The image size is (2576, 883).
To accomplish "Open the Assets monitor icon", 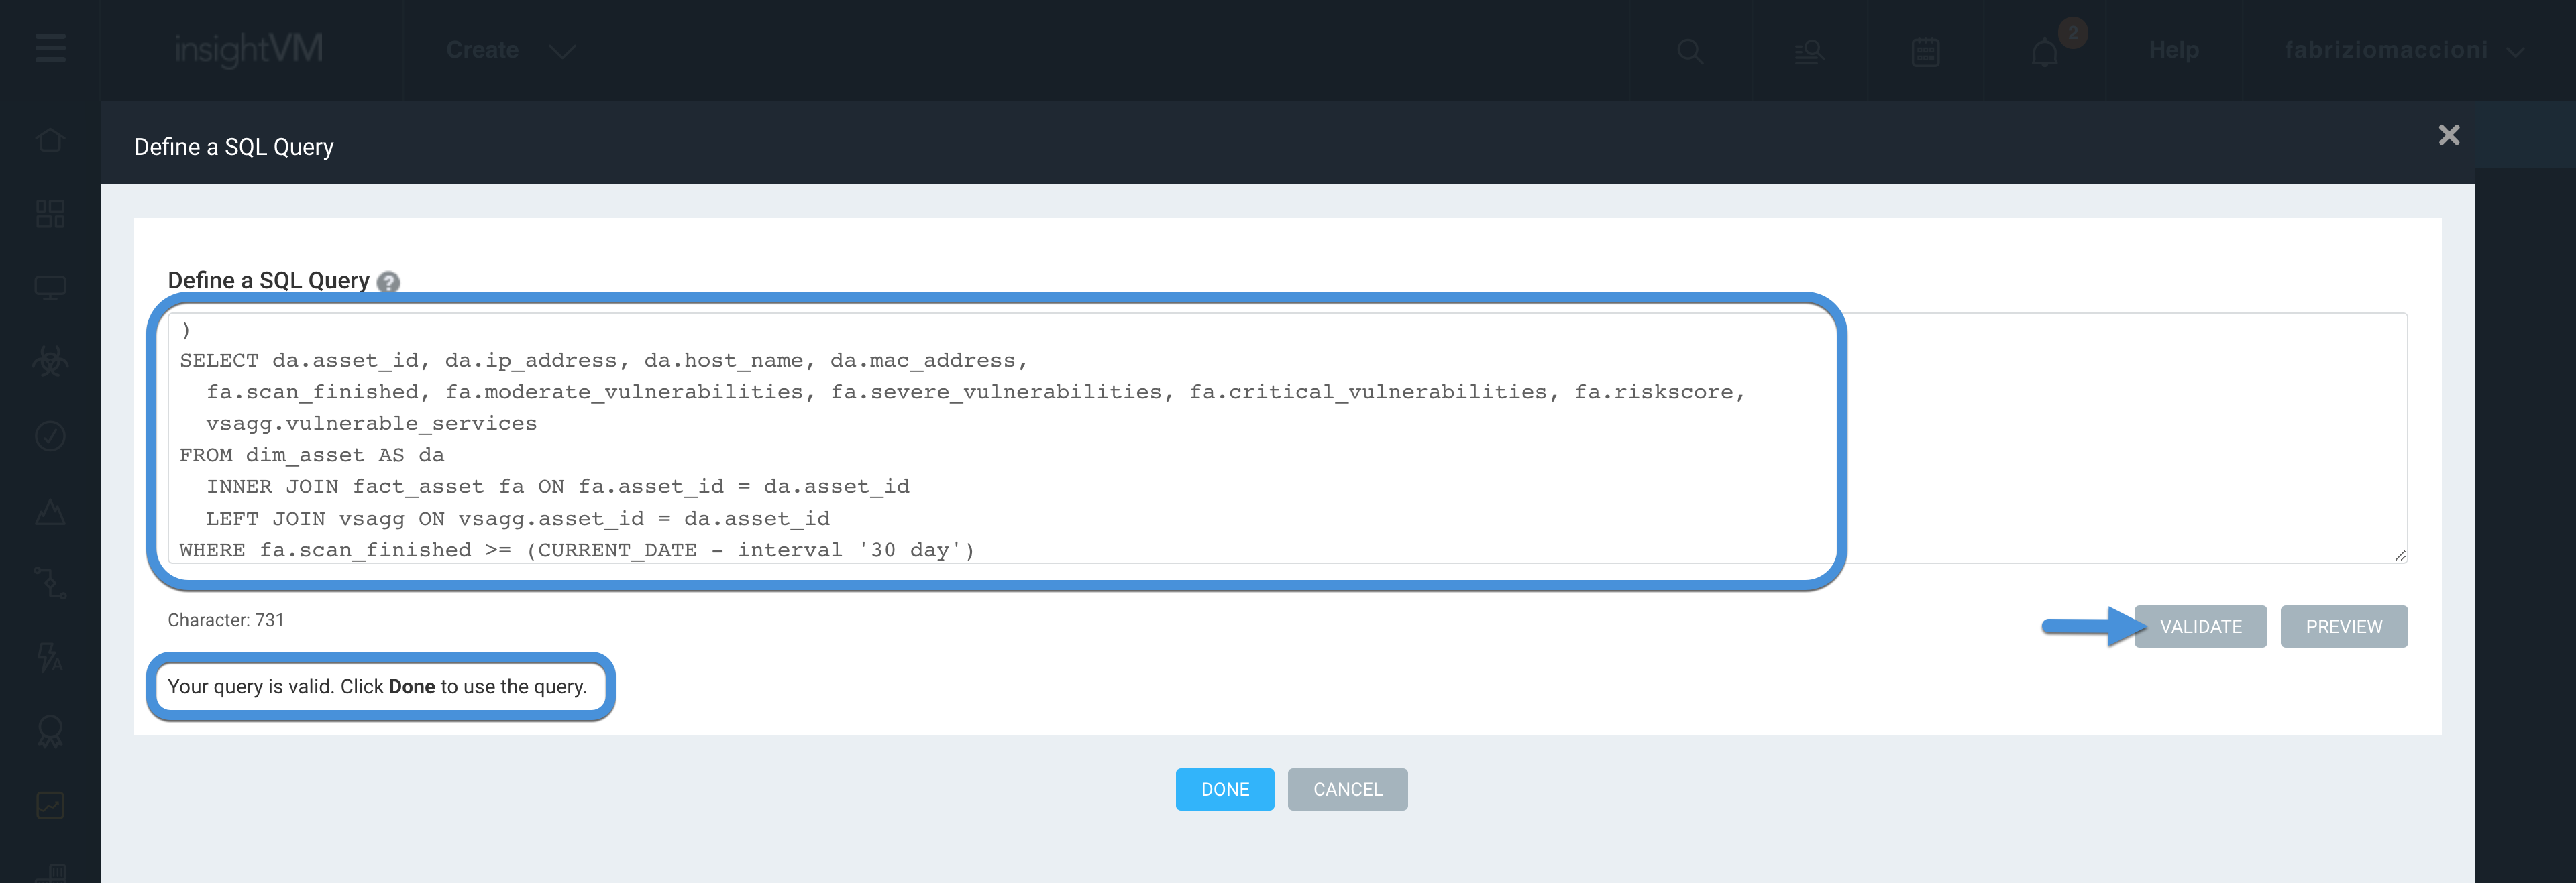I will click(x=49, y=287).
